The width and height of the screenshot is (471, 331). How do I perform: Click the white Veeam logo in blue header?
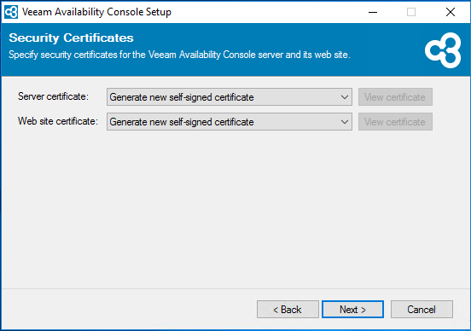443,50
